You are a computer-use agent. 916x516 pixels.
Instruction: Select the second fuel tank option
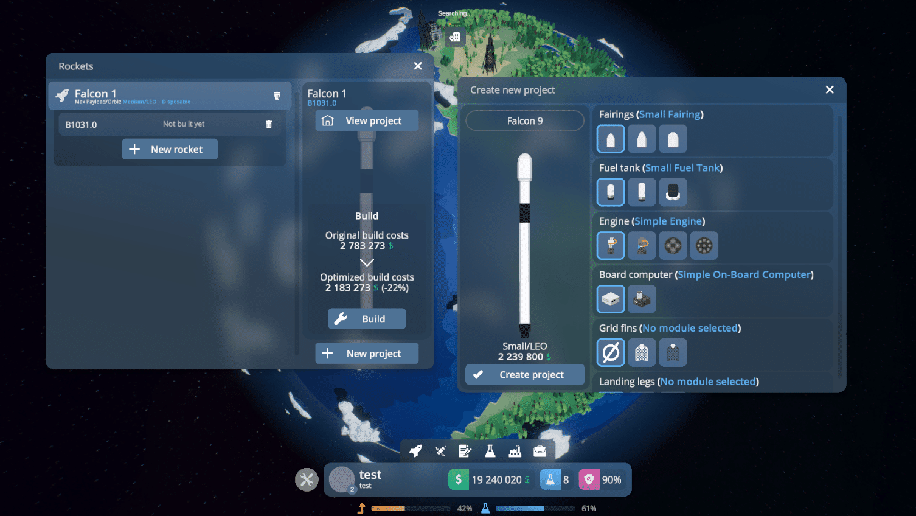pyautogui.click(x=642, y=192)
